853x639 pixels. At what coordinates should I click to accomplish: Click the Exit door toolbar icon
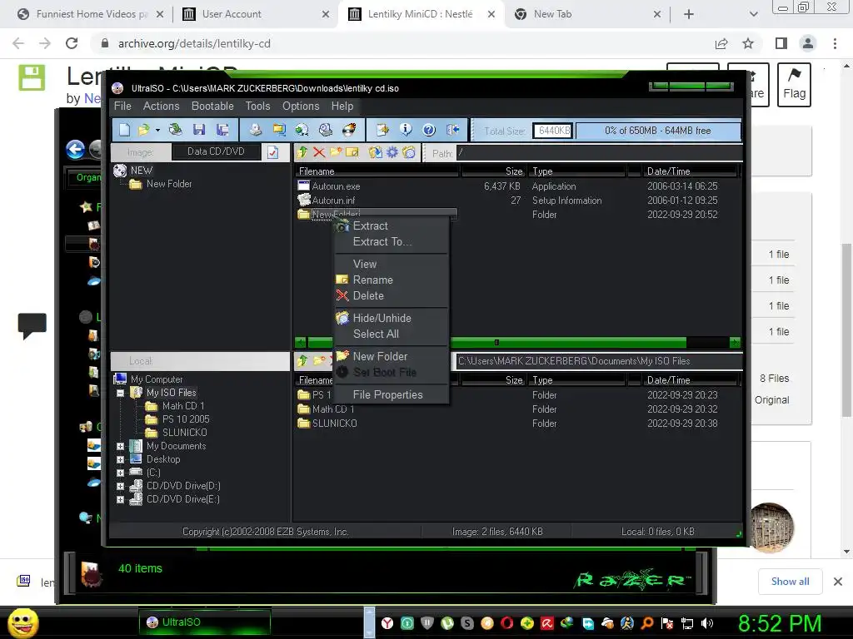pos(452,129)
